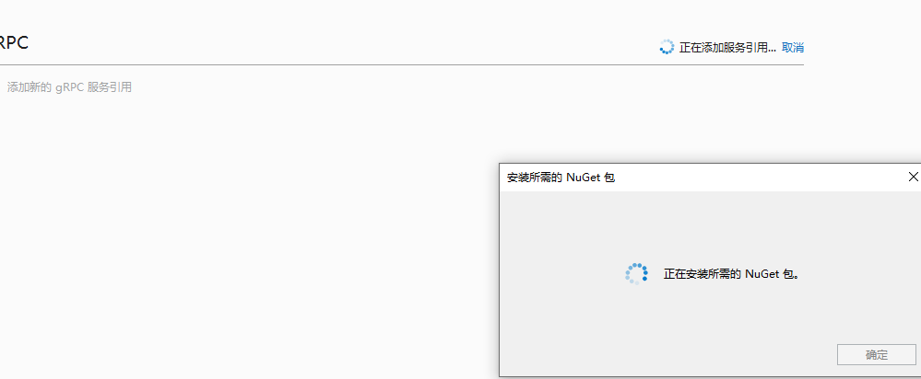Click the word NuGet in the dialog title
Image resolution: width=921 pixels, height=379 pixels.
(x=583, y=177)
